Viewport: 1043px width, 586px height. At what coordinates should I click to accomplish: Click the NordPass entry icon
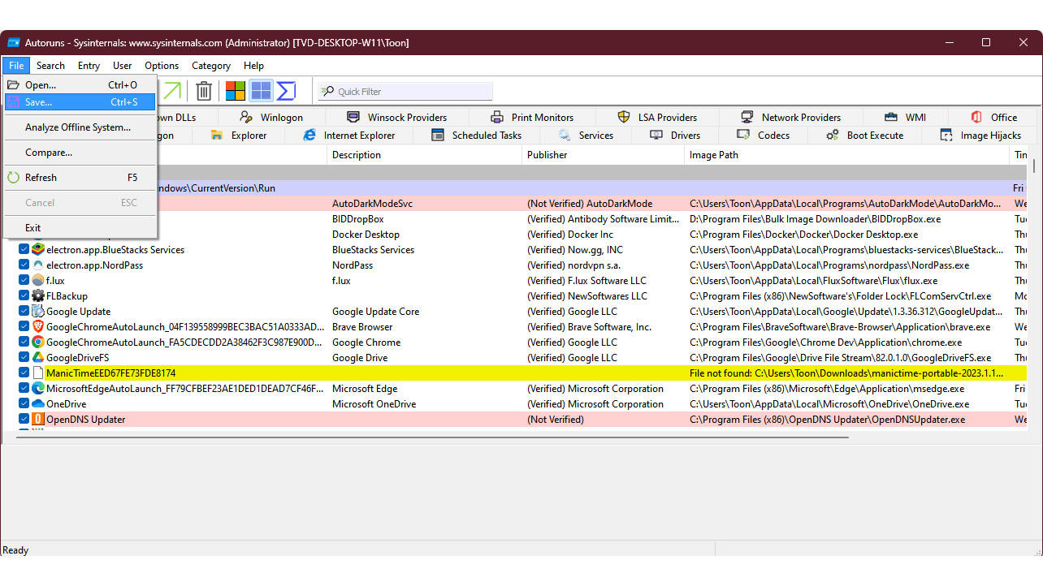pos(37,265)
